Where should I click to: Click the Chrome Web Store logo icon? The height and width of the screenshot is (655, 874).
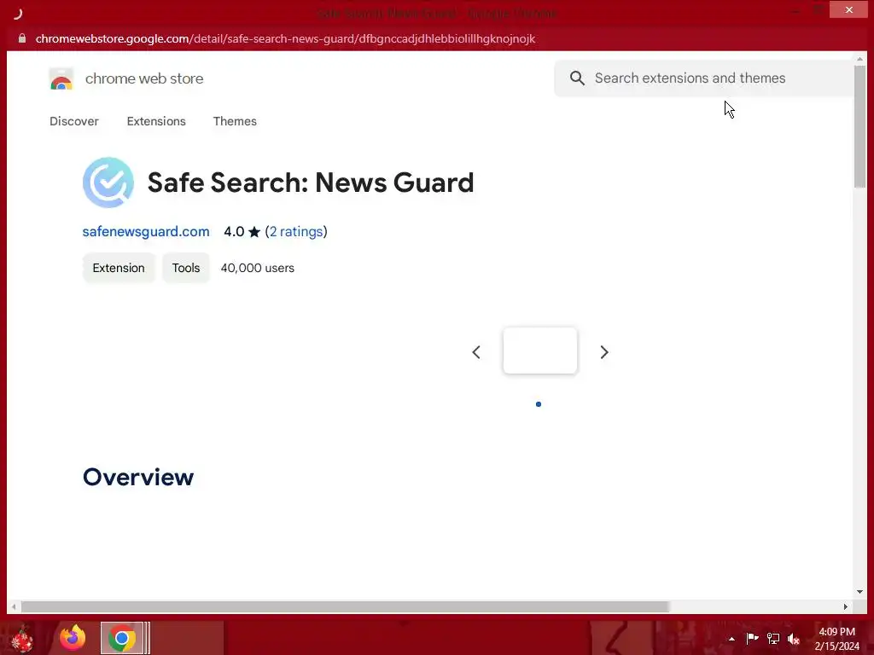[x=61, y=79]
